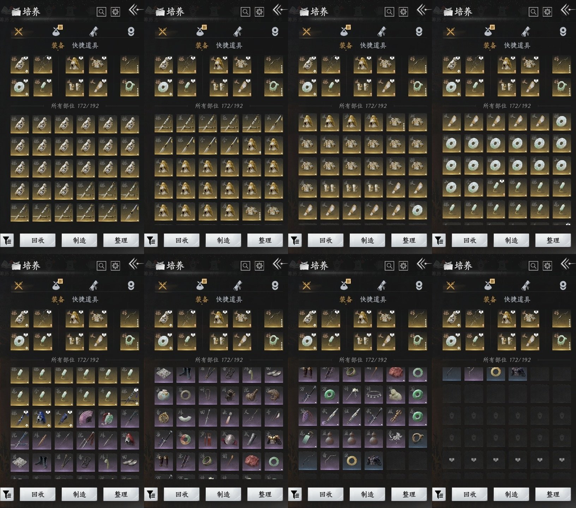576x508 pixels.
Task: Select the multicolored jade ring
Action: tap(186, 440)
